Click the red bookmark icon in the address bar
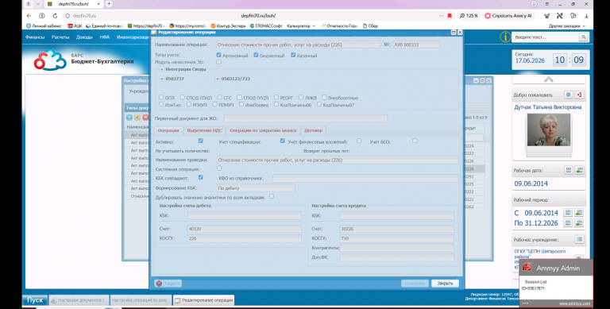610x309 pixels. coord(450,16)
